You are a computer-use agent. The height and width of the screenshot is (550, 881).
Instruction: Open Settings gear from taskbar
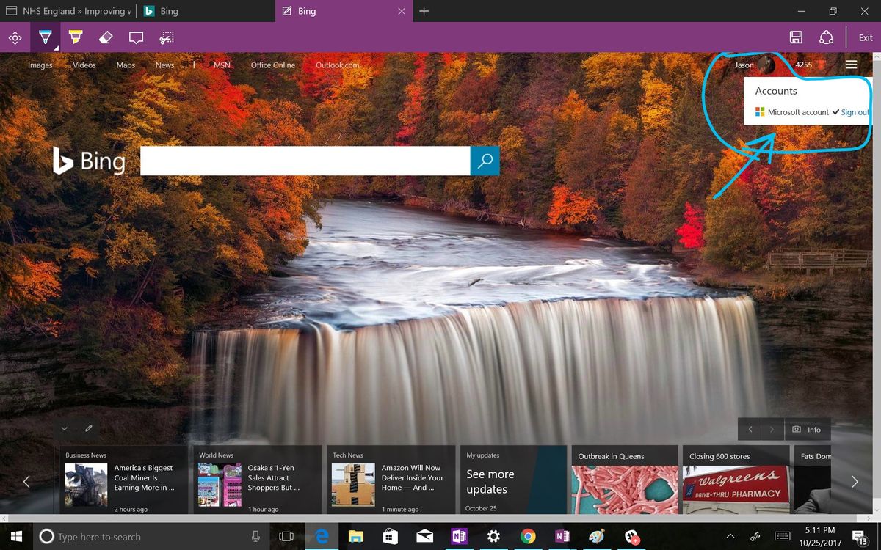tap(493, 537)
